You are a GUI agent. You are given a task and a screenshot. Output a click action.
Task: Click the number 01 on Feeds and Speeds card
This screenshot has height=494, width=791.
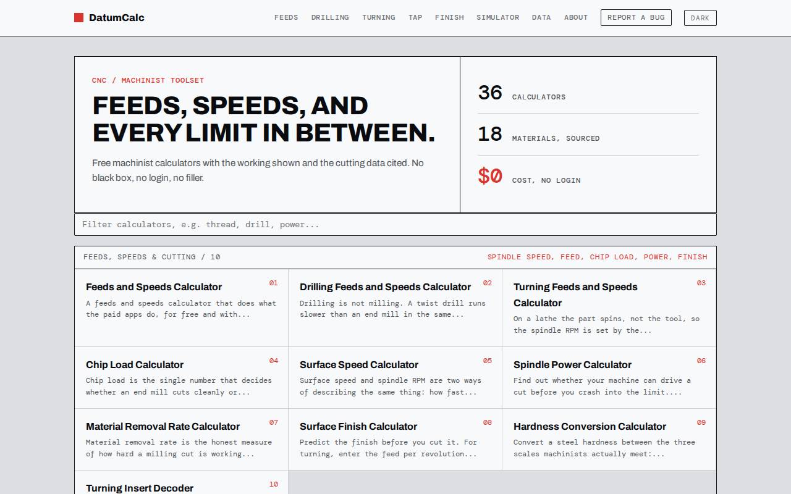click(273, 283)
